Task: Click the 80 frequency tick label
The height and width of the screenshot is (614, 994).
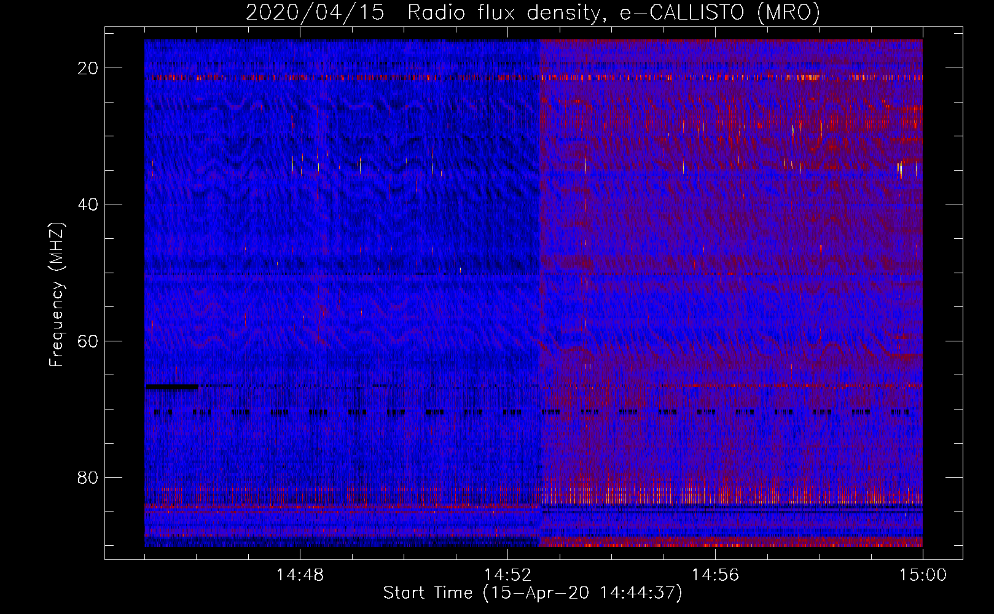Action: (88, 477)
